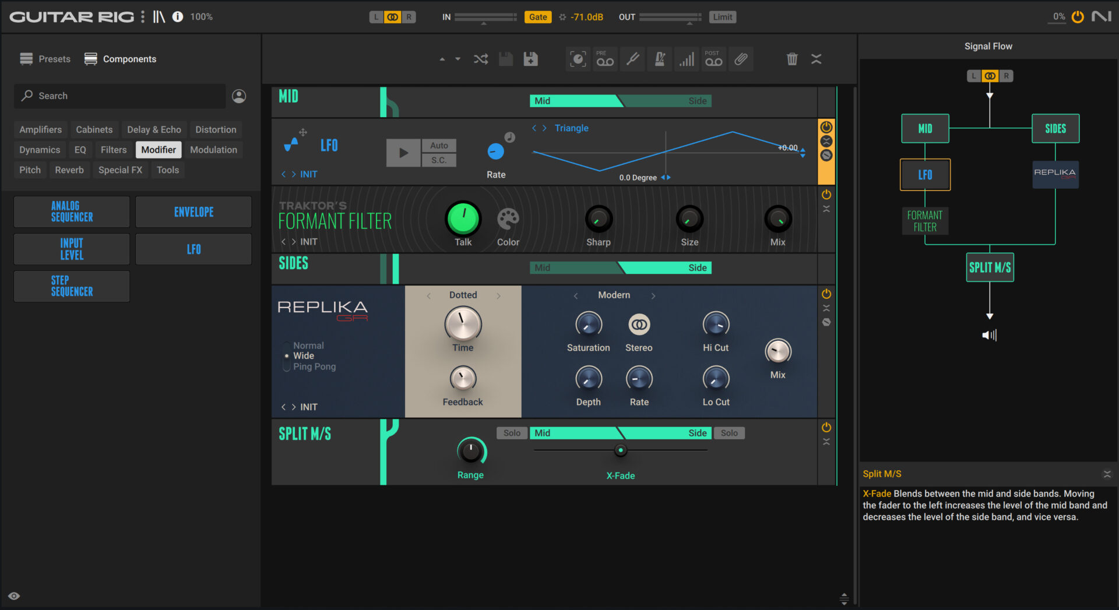This screenshot has width=1119, height=610.
Task: Toggle the Split M/S power button
Action: (x=826, y=428)
